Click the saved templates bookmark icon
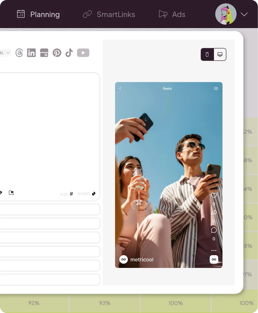This screenshot has height=313, width=258. [x=11, y=193]
